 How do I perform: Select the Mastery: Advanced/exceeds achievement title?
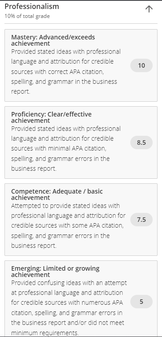click(53, 40)
